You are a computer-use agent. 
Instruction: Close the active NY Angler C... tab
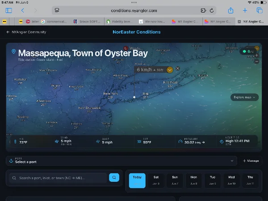239,21
